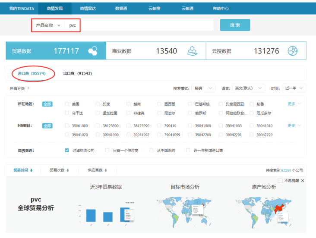316x238 pixels.
Task: Open the 时间 近一年 dropdown
Action: pyautogui.click(x=294, y=88)
